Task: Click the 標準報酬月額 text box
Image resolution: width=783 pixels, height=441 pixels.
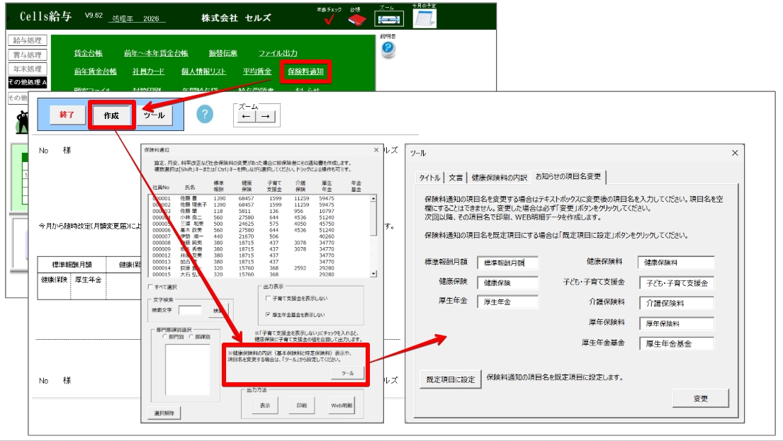Action: pyautogui.click(x=508, y=263)
